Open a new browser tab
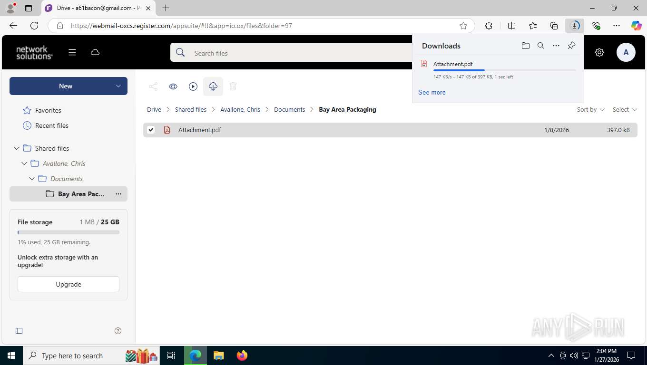The image size is (647, 365). point(166,8)
